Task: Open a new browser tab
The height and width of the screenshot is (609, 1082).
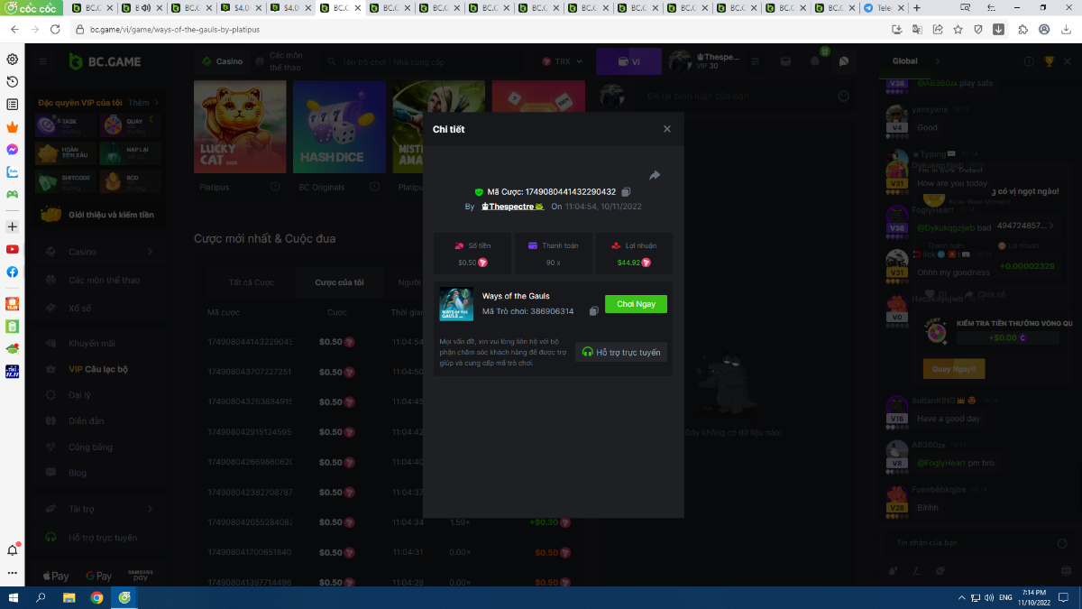Action: coord(917,8)
